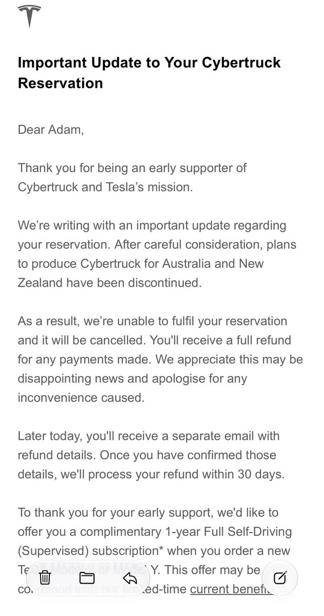
Task: Delete this email with the trash icon
Action: tap(45, 577)
